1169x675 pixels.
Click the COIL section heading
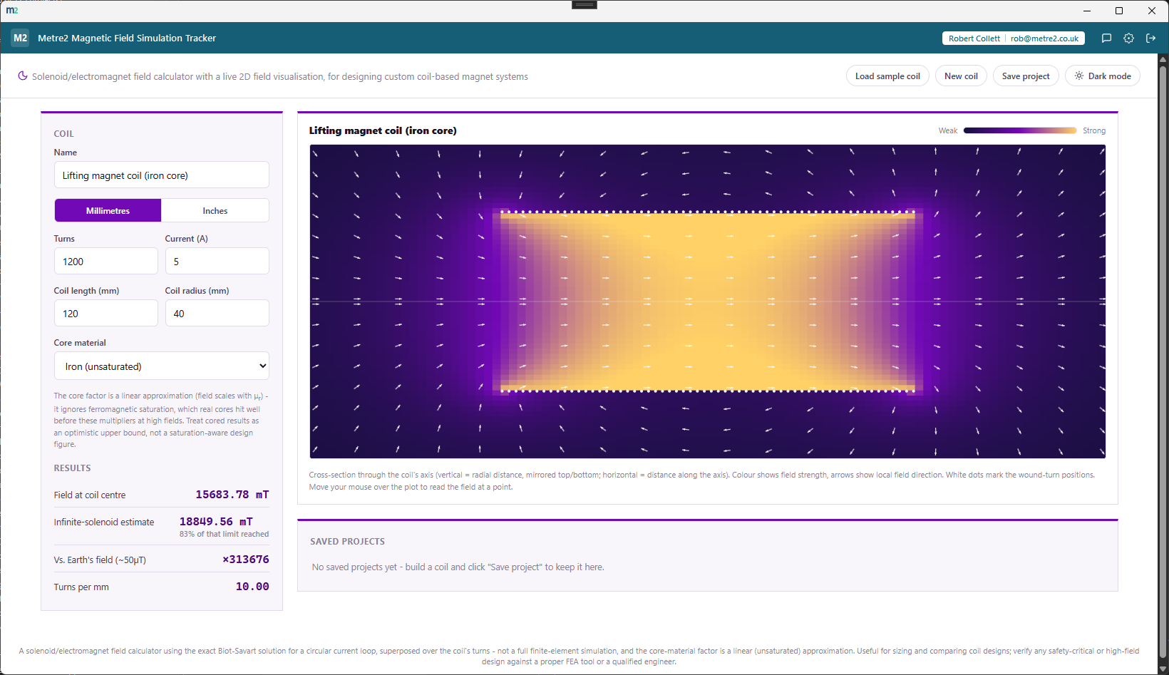point(63,134)
